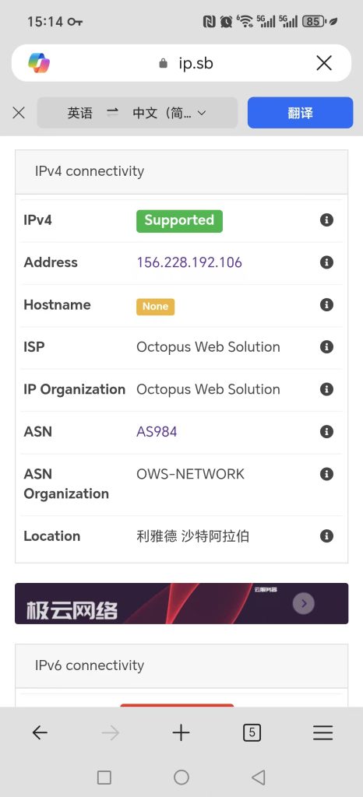Click the blue 翻译 translate button
The image size is (363, 797).
click(300, 112)
